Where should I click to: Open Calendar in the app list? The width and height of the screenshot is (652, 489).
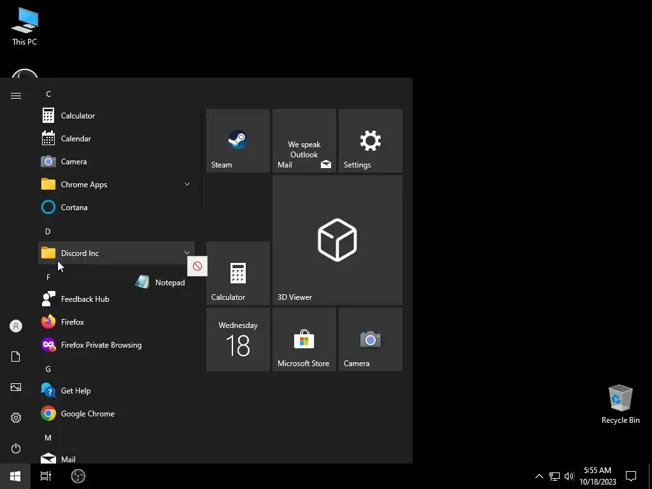pos(117,138)
